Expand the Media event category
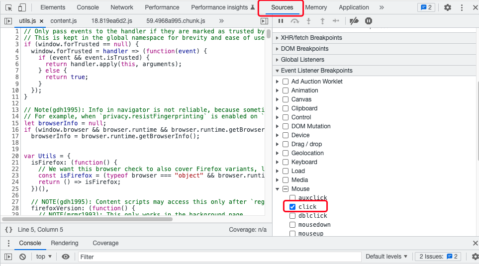Image resolution: width=479 pixels, height=266 pixels. (x=278, y=180)
